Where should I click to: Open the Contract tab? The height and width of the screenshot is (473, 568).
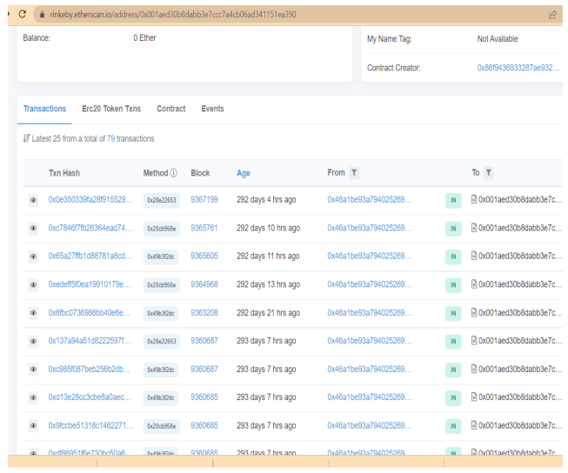170,109
